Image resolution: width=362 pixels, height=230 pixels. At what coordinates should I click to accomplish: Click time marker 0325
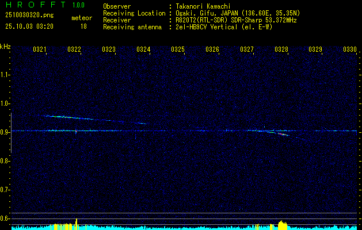click(x=178, y=49)
